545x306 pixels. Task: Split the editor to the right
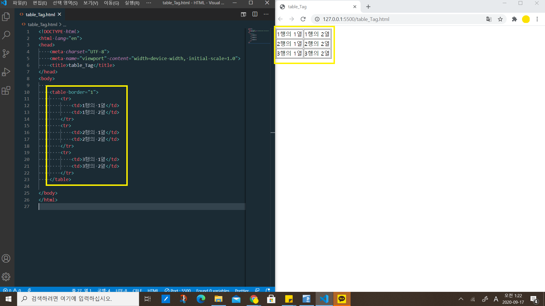click(255, 14)
